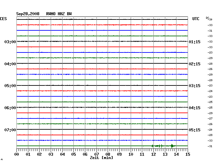Click the 03:15 UTC time label
This screenshot has width=214, height=163.
[x=195, y=86]
